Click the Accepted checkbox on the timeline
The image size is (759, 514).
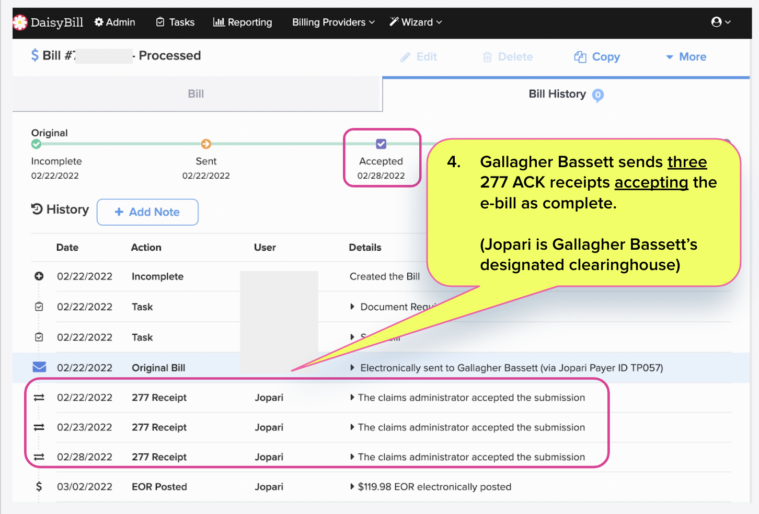pos(381,143)
